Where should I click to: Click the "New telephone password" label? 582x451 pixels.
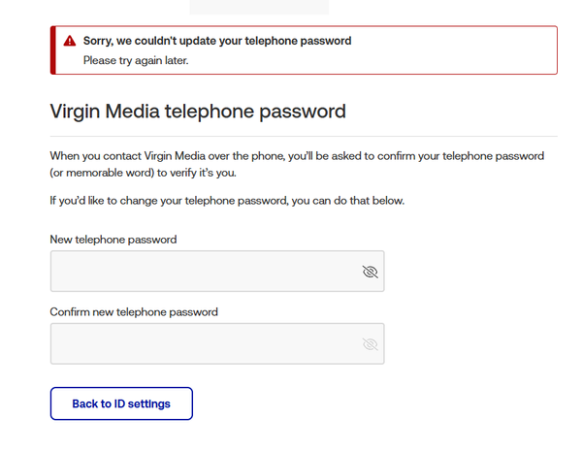tap(113, 239)
